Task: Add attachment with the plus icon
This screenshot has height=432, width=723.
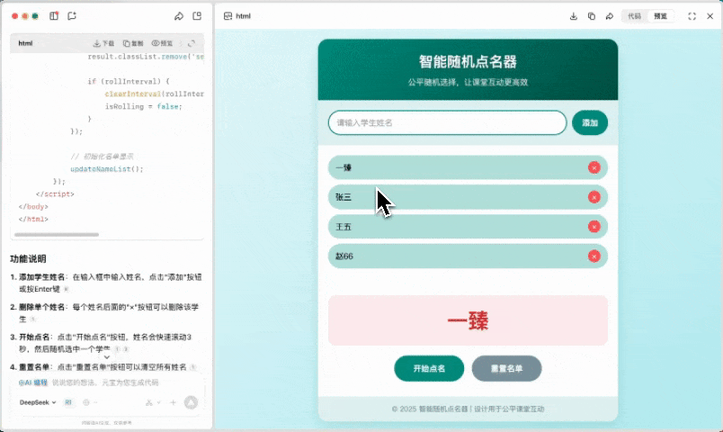Action: [173, 402]
